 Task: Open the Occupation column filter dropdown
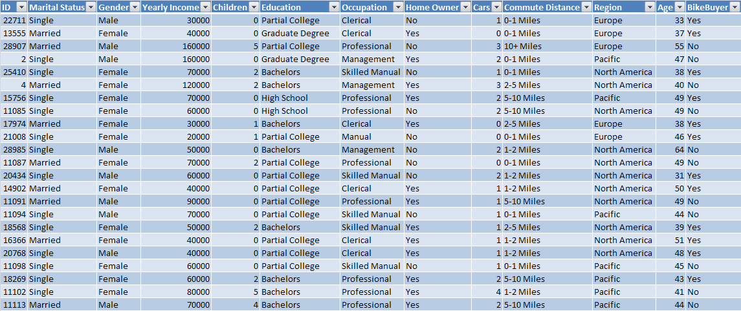398,7
